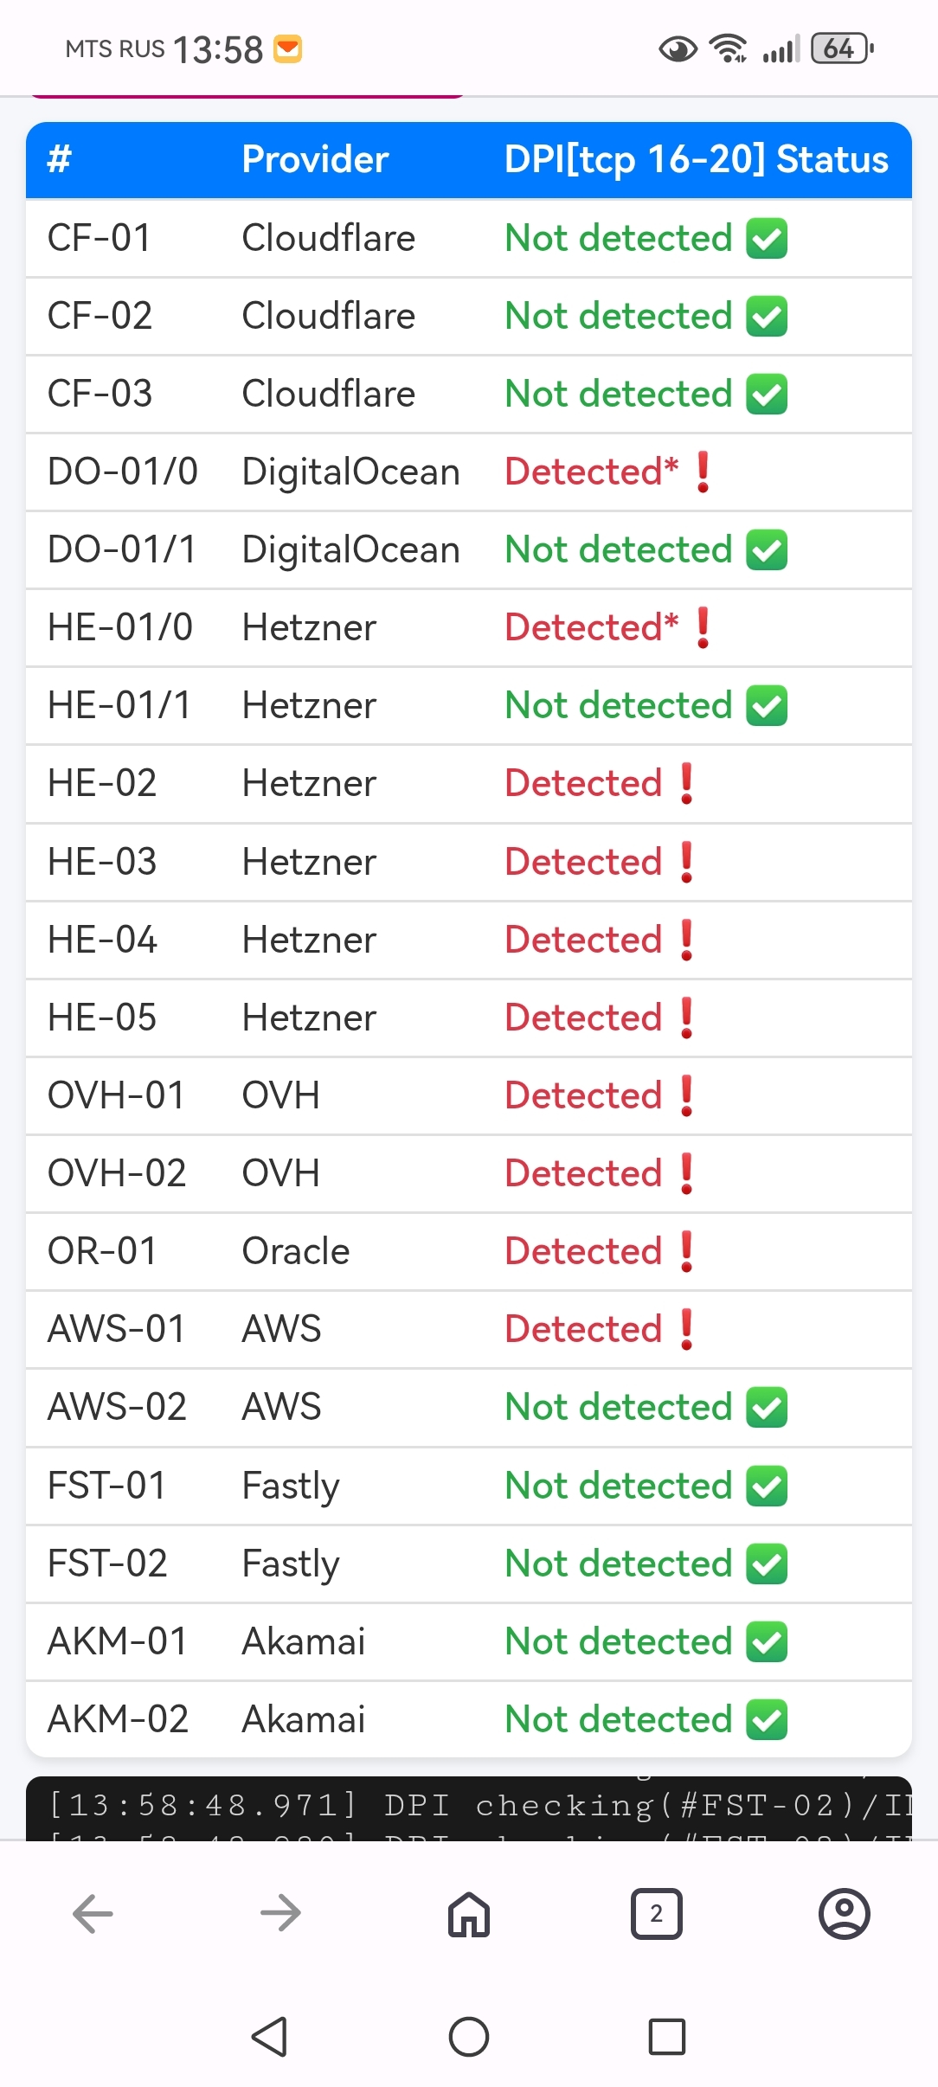This screenshot has height=2087, width=938.
Task: Tap the browser back arrow
Action: tap(93, 1913)
